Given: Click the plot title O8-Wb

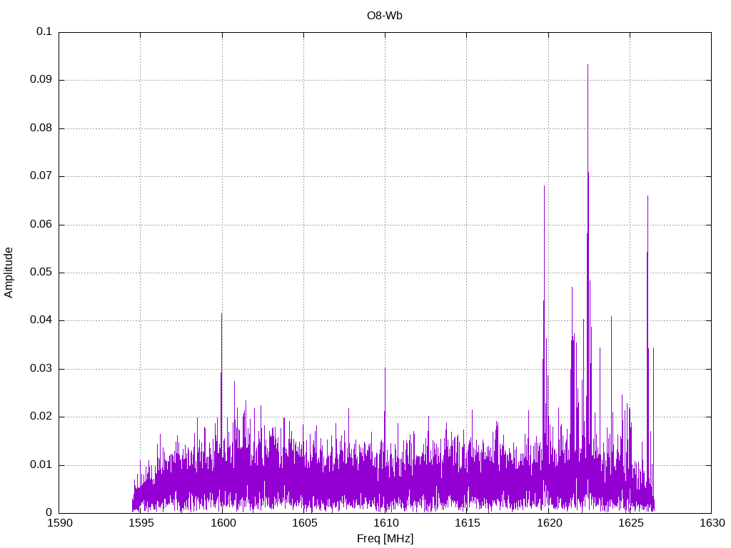Looking at the screenshot, I should (384, 16).
